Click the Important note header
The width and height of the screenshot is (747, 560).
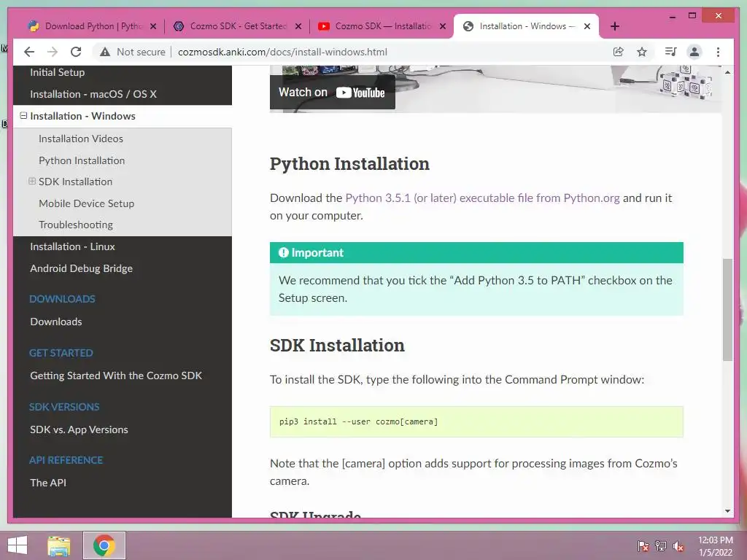pos(476,253)
